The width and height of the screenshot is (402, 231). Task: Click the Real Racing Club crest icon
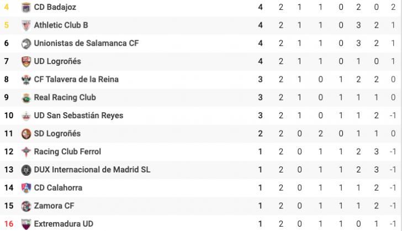(x=26, y=97)
